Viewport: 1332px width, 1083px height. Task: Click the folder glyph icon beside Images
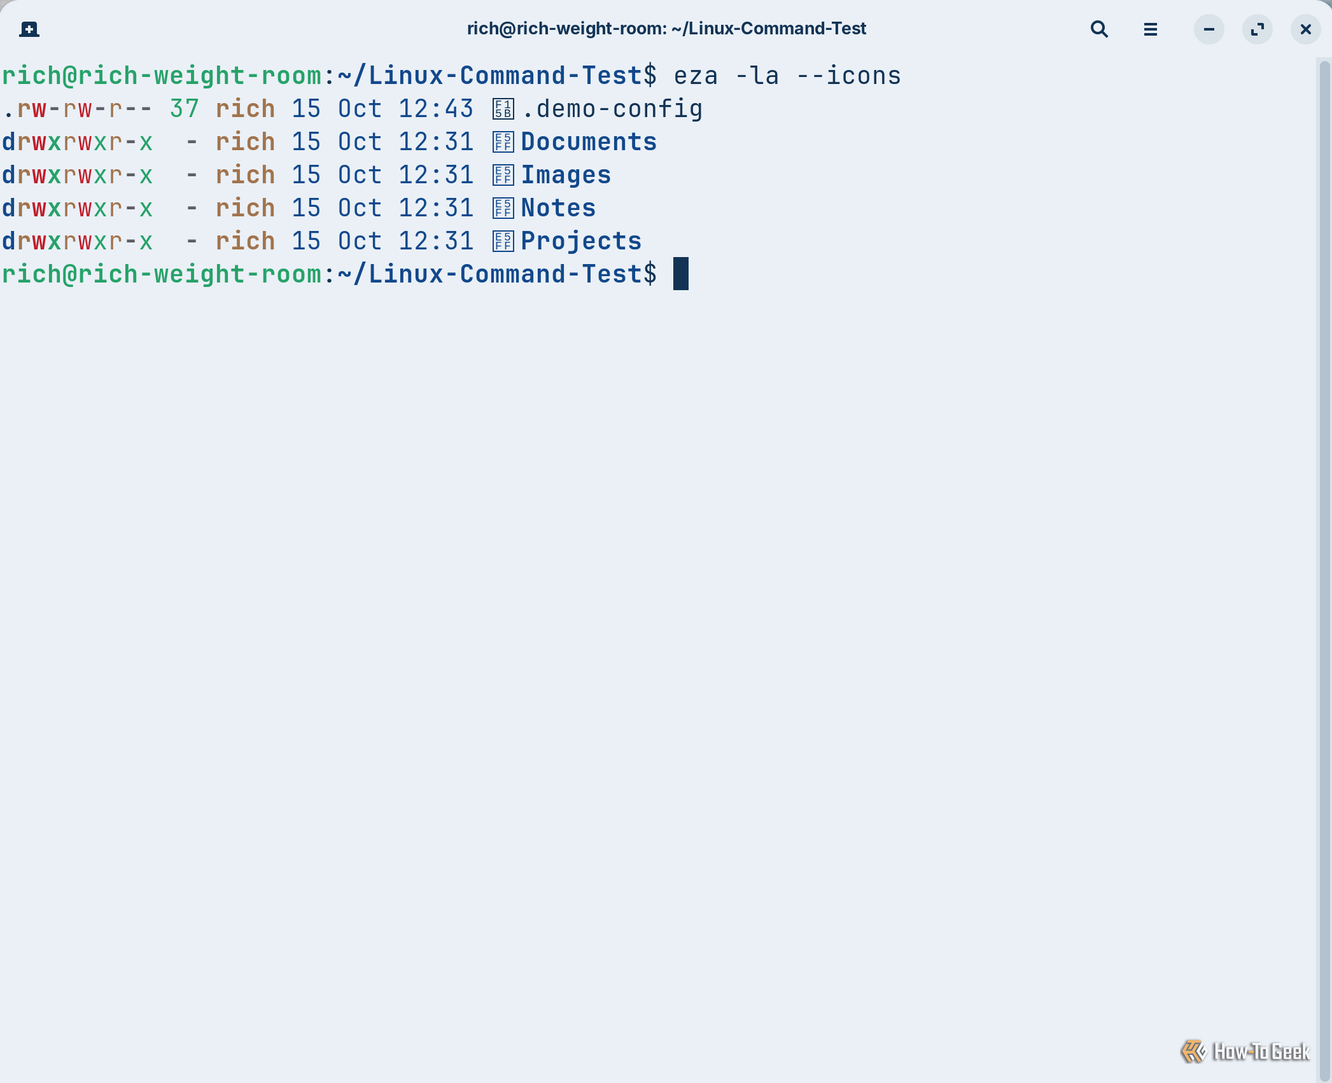[503, 176]
